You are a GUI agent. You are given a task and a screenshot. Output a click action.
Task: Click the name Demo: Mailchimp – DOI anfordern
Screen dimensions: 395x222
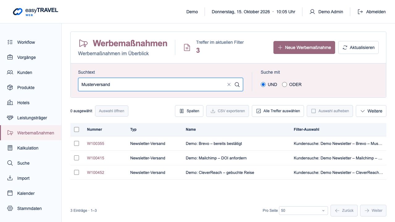[216, 158]
